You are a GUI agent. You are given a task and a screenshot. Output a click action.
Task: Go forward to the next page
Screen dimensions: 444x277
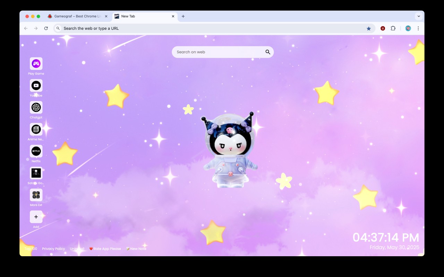(x=36, y=28)
